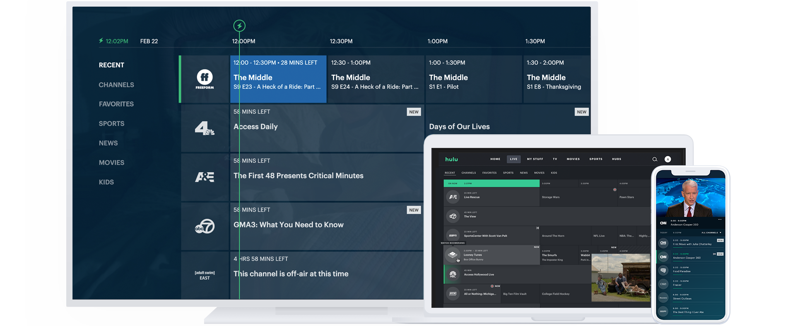Open the profile avatar icon on laptop
The width and height of the screenshot is (795, 326).
coord(667,159)
